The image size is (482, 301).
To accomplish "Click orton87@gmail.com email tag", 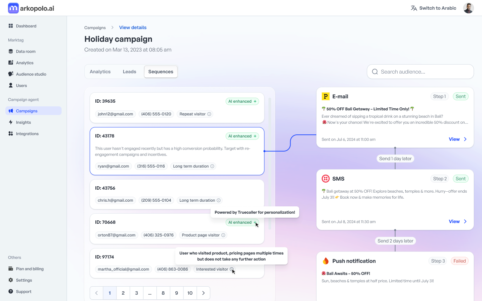I will [116, 235].
